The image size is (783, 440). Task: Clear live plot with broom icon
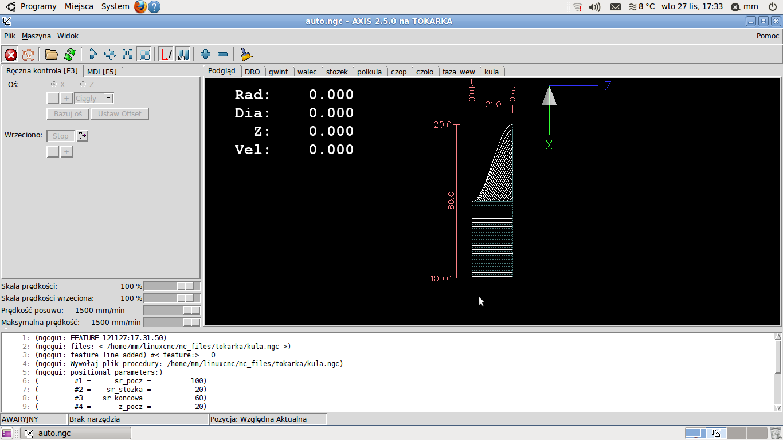[246, 54]
